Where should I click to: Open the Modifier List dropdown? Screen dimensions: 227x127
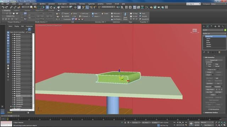click(x=214, y=34)
